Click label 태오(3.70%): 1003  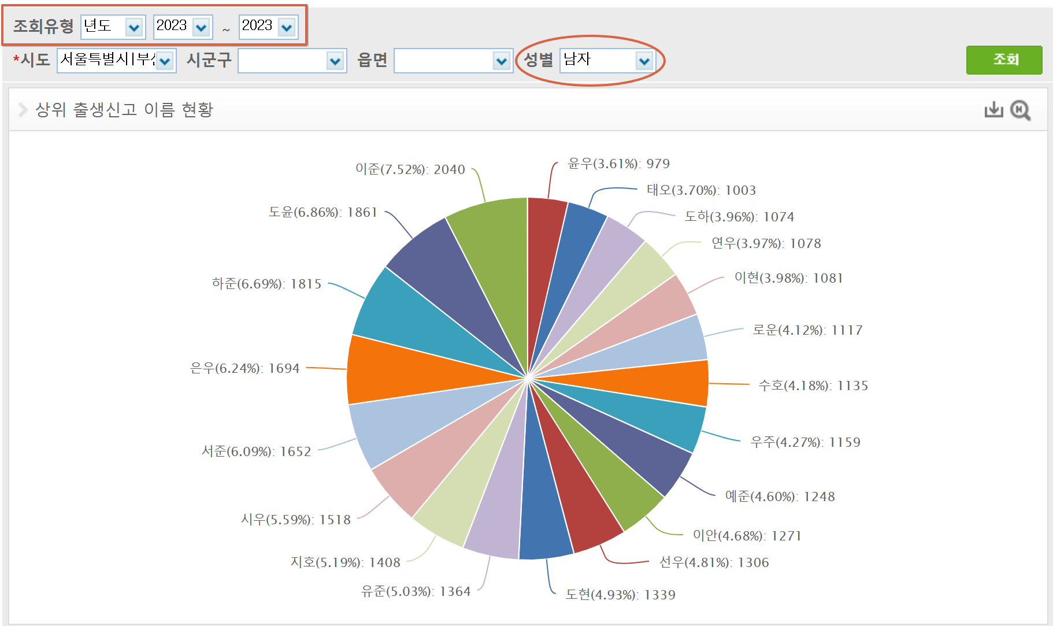702,190
